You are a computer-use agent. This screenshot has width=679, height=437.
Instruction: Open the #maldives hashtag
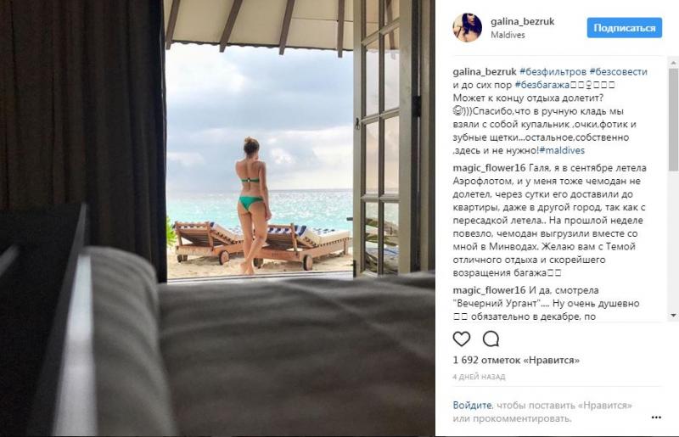562,150
